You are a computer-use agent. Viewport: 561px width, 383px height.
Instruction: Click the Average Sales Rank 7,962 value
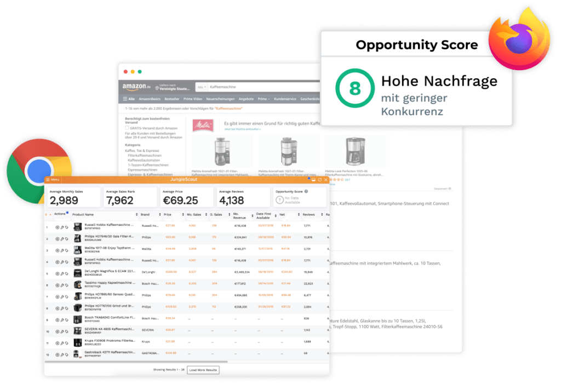point(119,201)
